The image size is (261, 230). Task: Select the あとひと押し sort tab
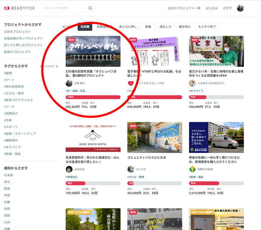point(128,27)
